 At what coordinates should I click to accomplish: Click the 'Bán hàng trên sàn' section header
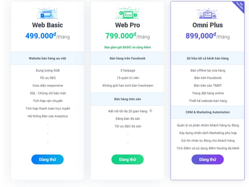point(128,98)
